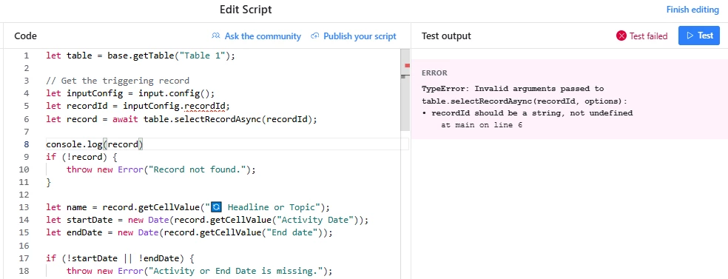Click the code editor scrollbar thumb

pyautogui.click(x=405, y=90)
